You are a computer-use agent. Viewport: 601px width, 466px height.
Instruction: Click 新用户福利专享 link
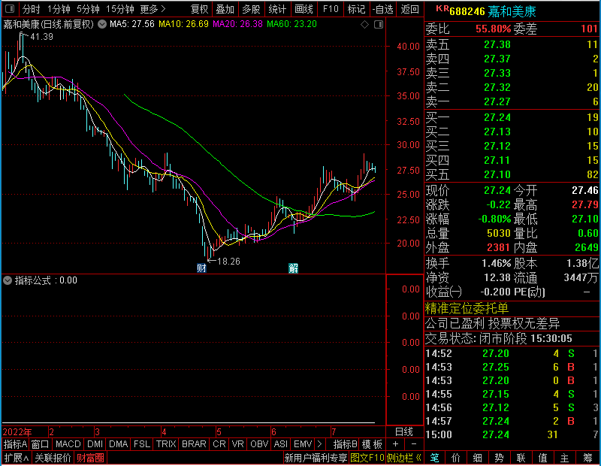click(x=316, y=458)
